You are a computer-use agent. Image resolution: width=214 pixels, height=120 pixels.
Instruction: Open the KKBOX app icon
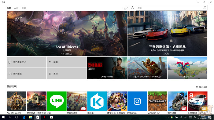[x=97, y=101]
